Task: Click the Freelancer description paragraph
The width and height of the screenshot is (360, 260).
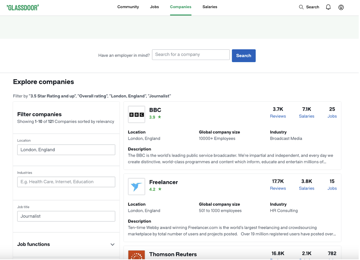Action: click(x=233, y=231)
